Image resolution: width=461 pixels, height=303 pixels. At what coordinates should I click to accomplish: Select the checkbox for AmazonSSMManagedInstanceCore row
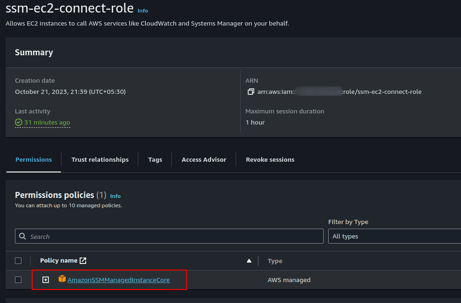[18, 280]
